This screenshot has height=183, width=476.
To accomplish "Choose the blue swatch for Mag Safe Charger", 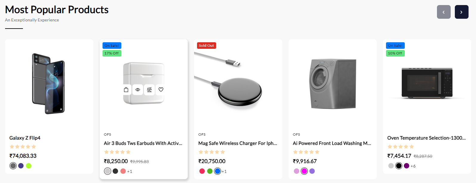I will [x=218, y=171].
